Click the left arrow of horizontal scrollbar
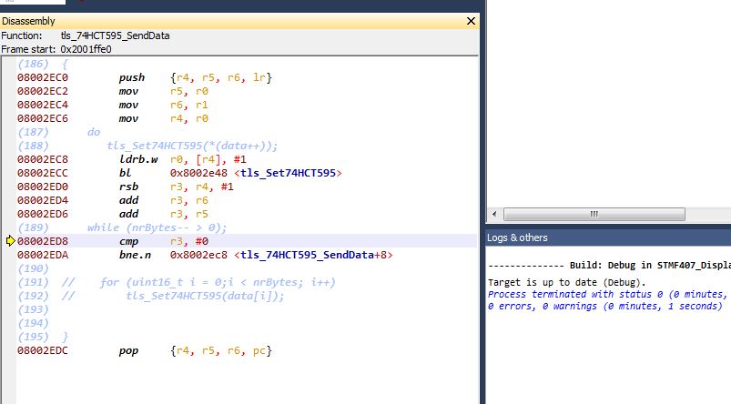The height and width of the screenshot is (404, 731). 494,215
